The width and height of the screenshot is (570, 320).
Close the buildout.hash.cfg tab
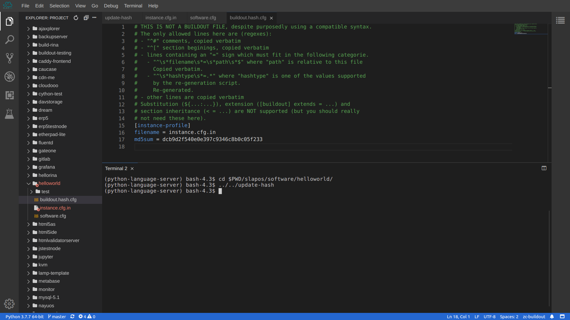271,18
